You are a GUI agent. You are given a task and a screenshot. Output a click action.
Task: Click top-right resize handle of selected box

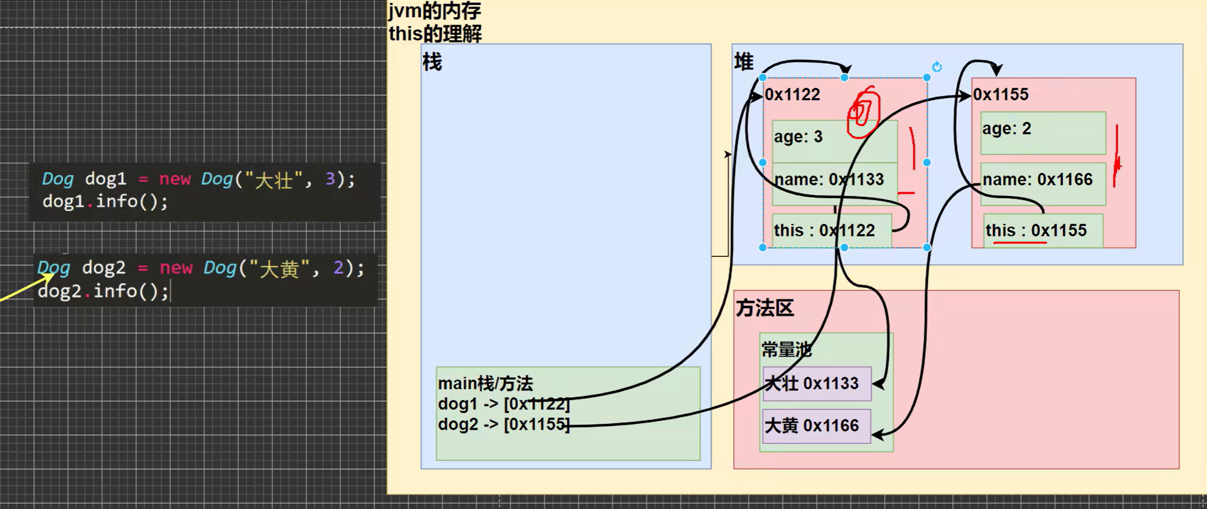point(927,78)
